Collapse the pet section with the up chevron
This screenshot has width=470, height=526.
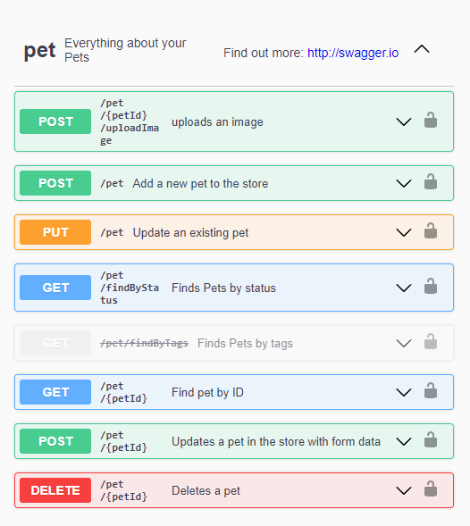tap(422, 49)
